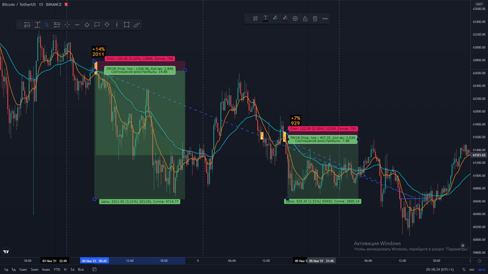Click the +7% 929 text label
This screenshot has width=488, height=274.
coord(295,121)
